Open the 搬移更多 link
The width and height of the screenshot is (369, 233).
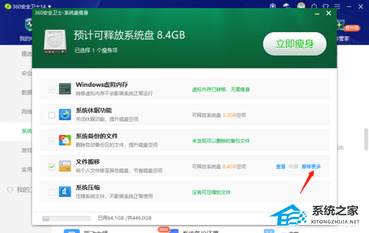click(x=311, y=166)
